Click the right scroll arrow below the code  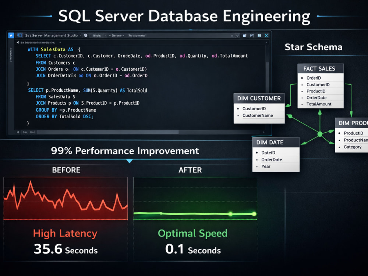pos(264,132)
